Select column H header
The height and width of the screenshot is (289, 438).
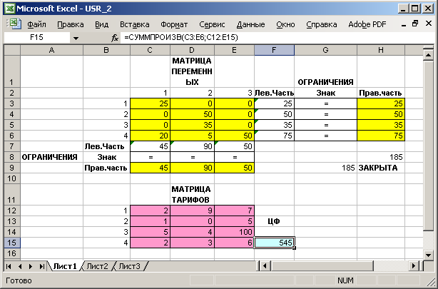point(381,50)
